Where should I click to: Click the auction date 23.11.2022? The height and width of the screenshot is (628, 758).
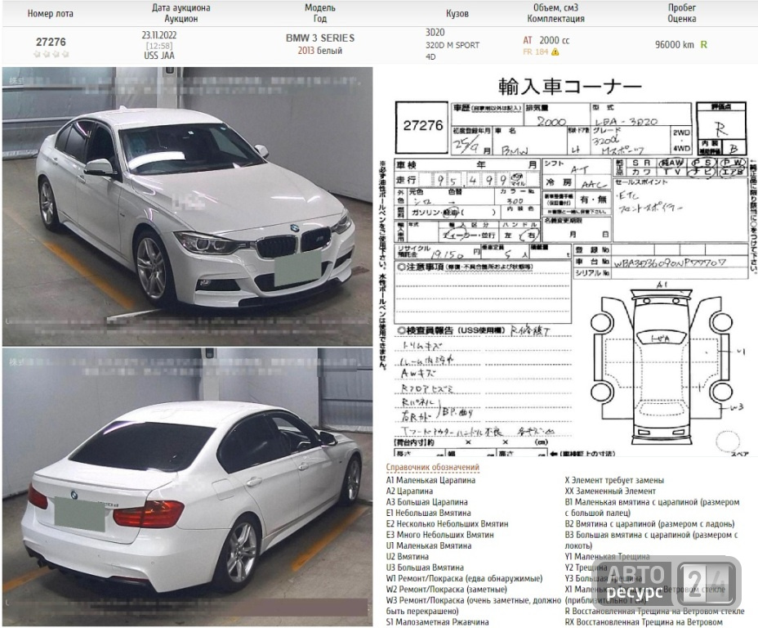(159, 35)
